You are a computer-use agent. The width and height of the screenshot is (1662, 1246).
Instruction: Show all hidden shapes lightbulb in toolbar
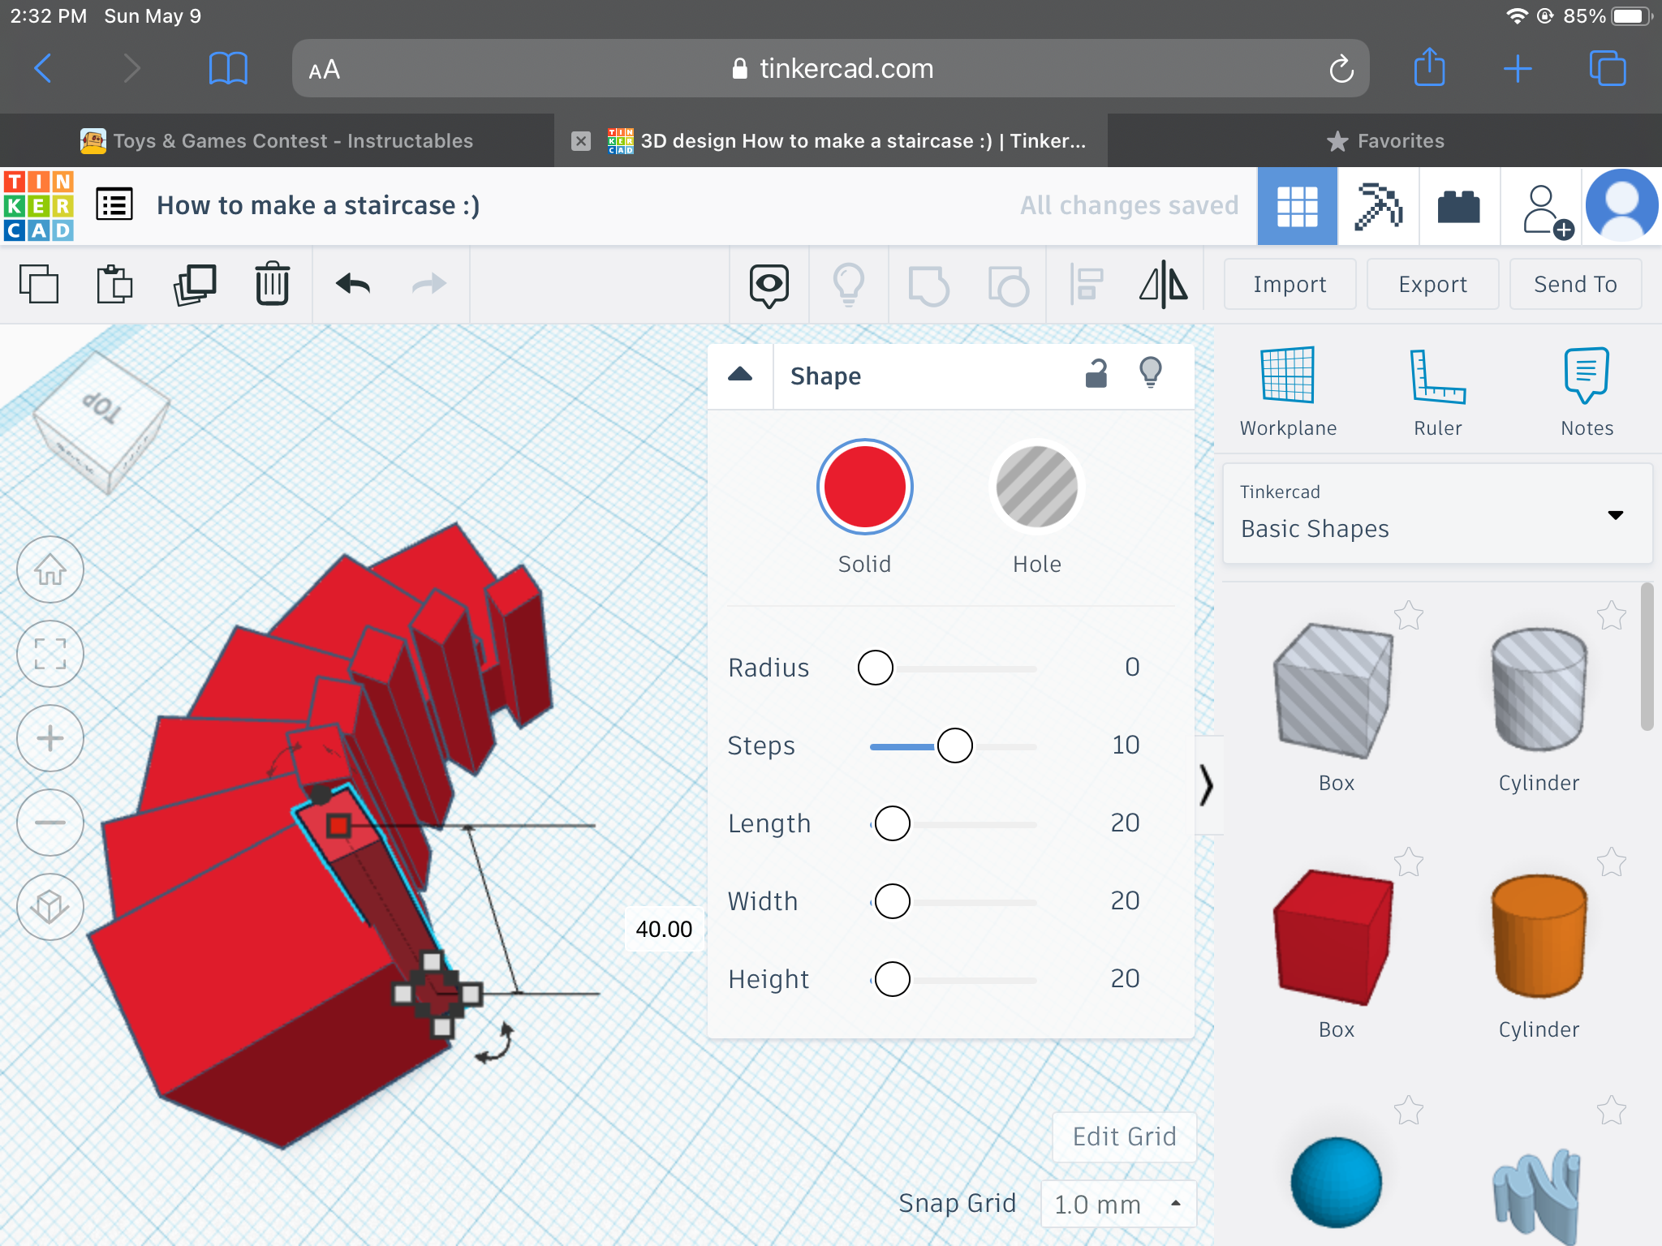849,285
